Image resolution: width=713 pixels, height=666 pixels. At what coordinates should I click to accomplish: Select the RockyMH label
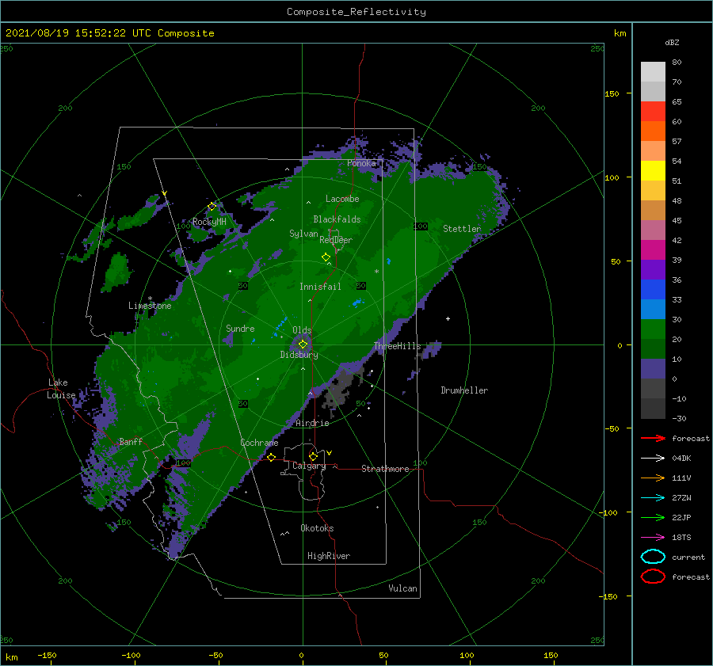(x=209, y=222)
